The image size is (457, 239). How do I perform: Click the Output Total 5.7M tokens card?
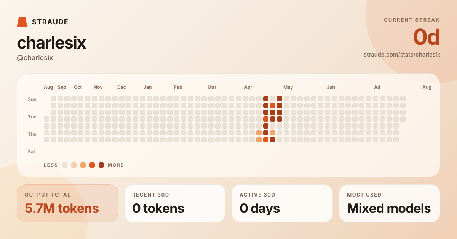click(67, 203)
